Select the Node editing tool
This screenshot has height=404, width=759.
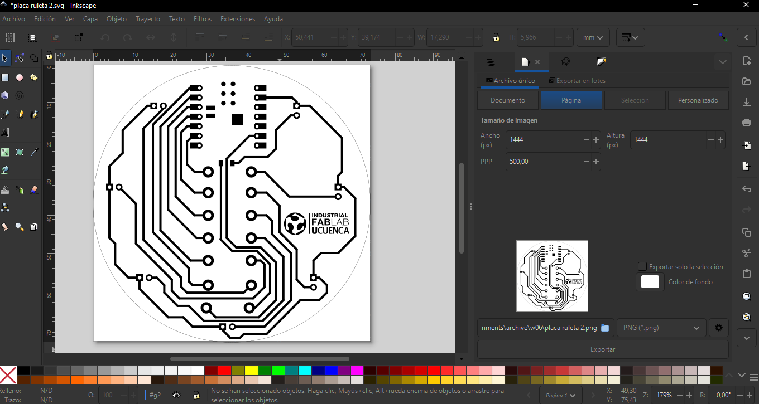(20, 59)
